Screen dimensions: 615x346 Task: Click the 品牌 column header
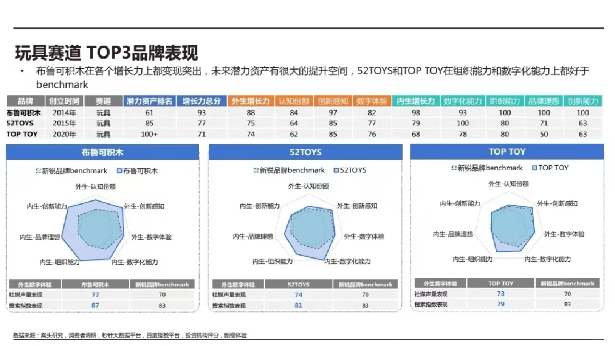pos(26,101)
